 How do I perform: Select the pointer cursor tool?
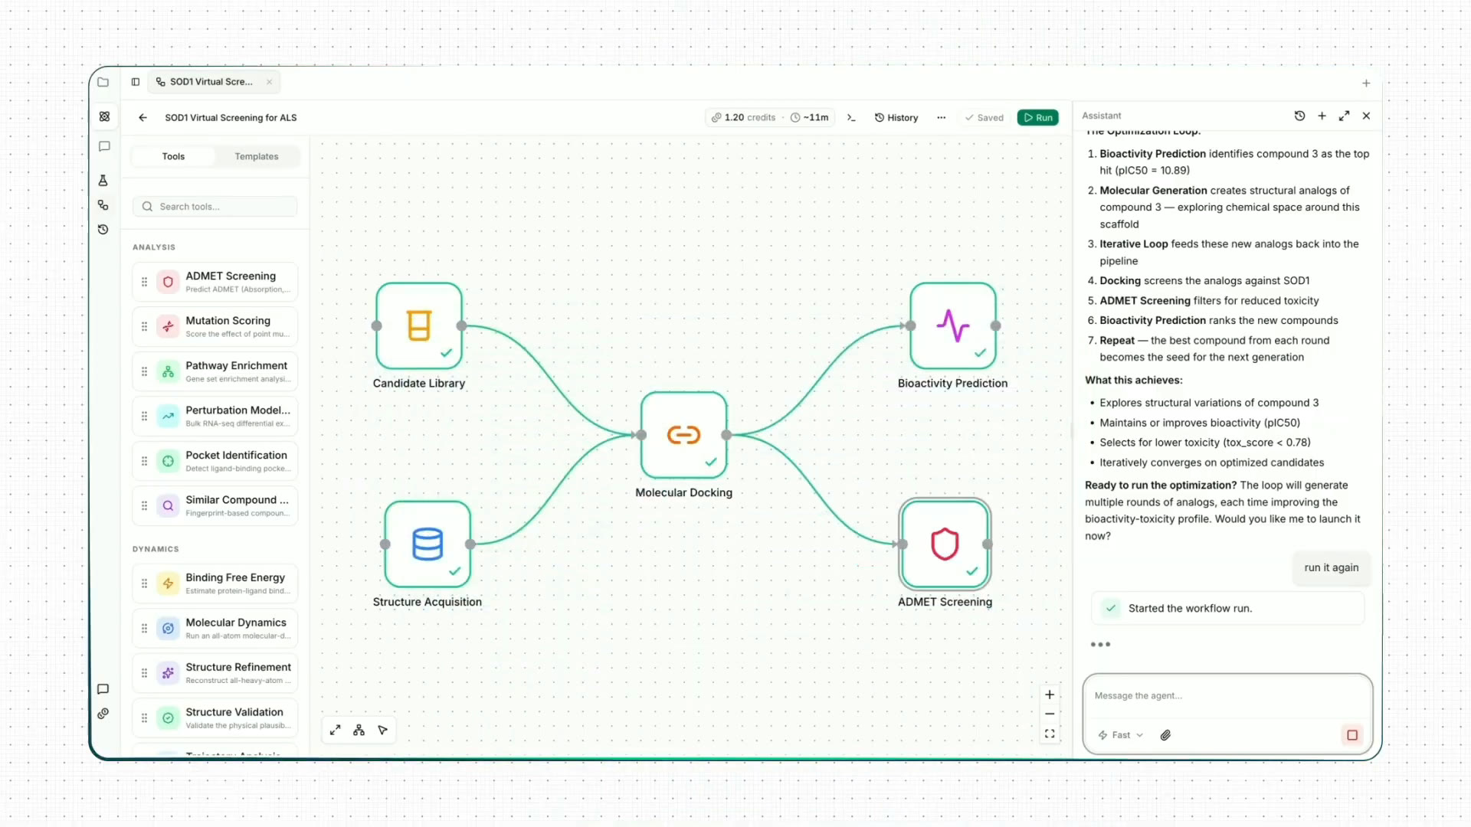[383, 730]
